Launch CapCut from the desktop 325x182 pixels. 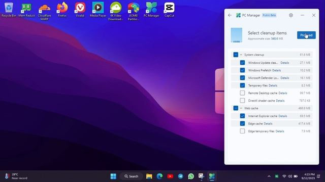coord(169,10)
